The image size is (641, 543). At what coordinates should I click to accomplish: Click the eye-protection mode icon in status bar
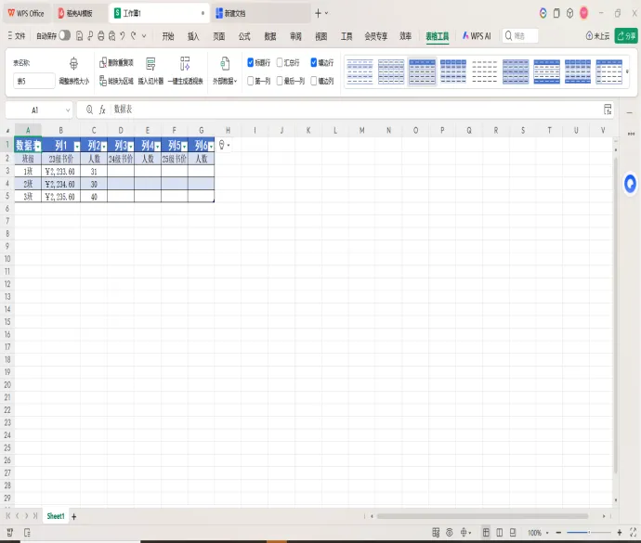tap(450, 533)
